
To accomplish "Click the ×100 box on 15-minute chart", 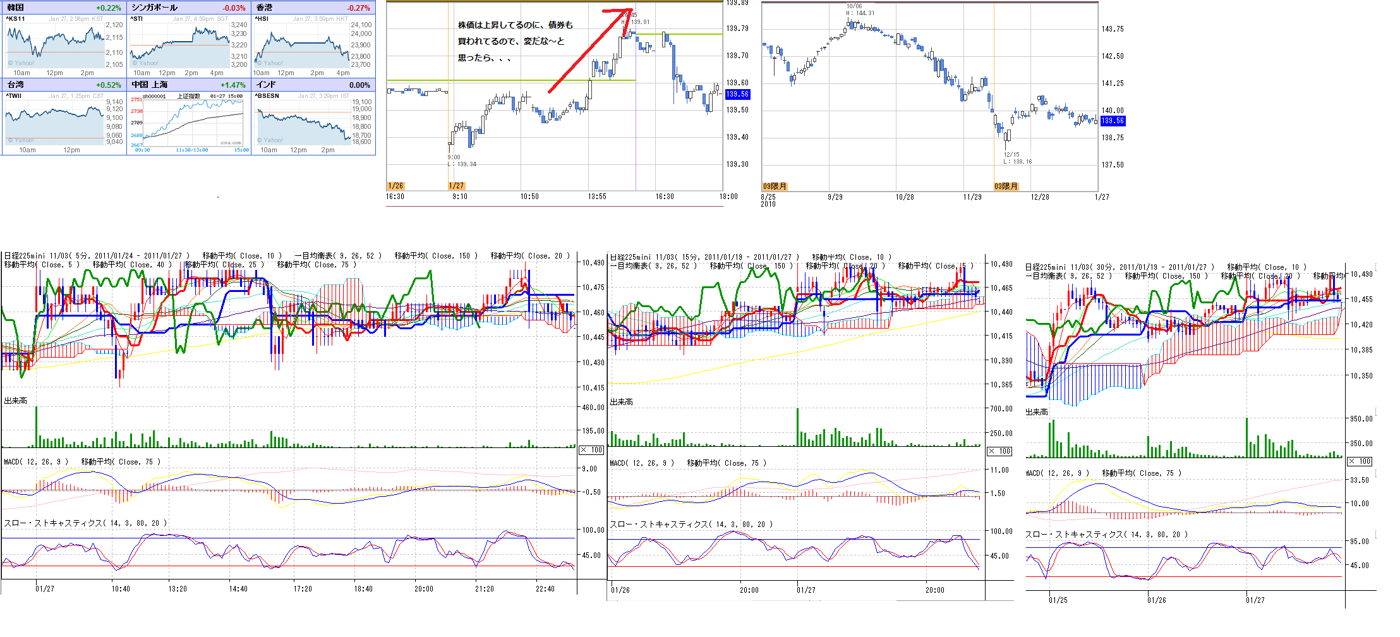I will pyautogui.click(x=999, y=451).
